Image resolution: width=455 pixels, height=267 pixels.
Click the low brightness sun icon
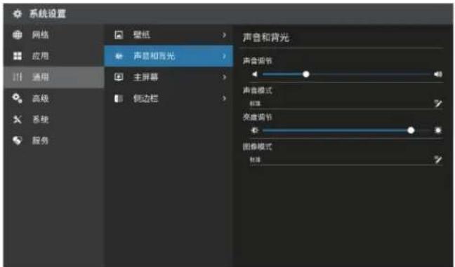pyautogui.click(x=255, y=130)
